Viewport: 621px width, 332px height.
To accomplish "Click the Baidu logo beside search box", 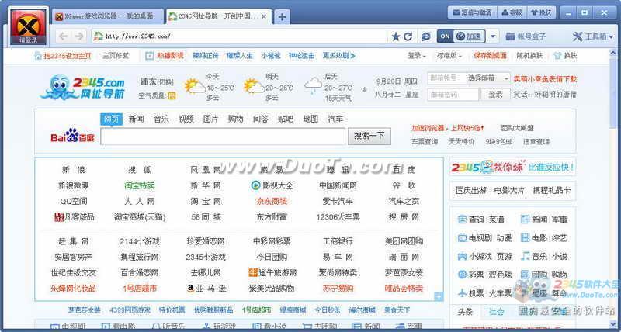I will pos(72,136).
